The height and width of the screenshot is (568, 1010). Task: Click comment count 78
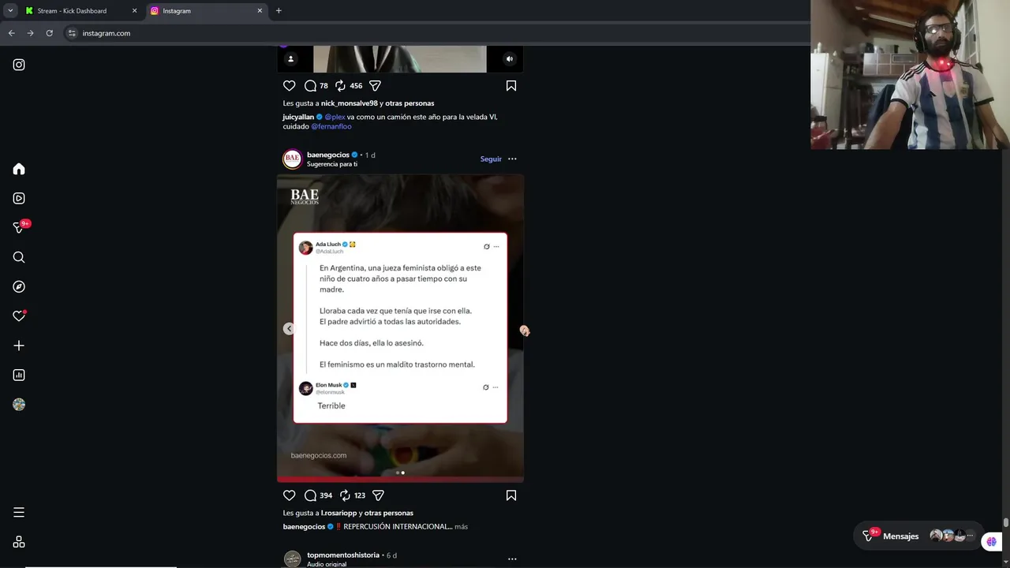tap(324, 86)
